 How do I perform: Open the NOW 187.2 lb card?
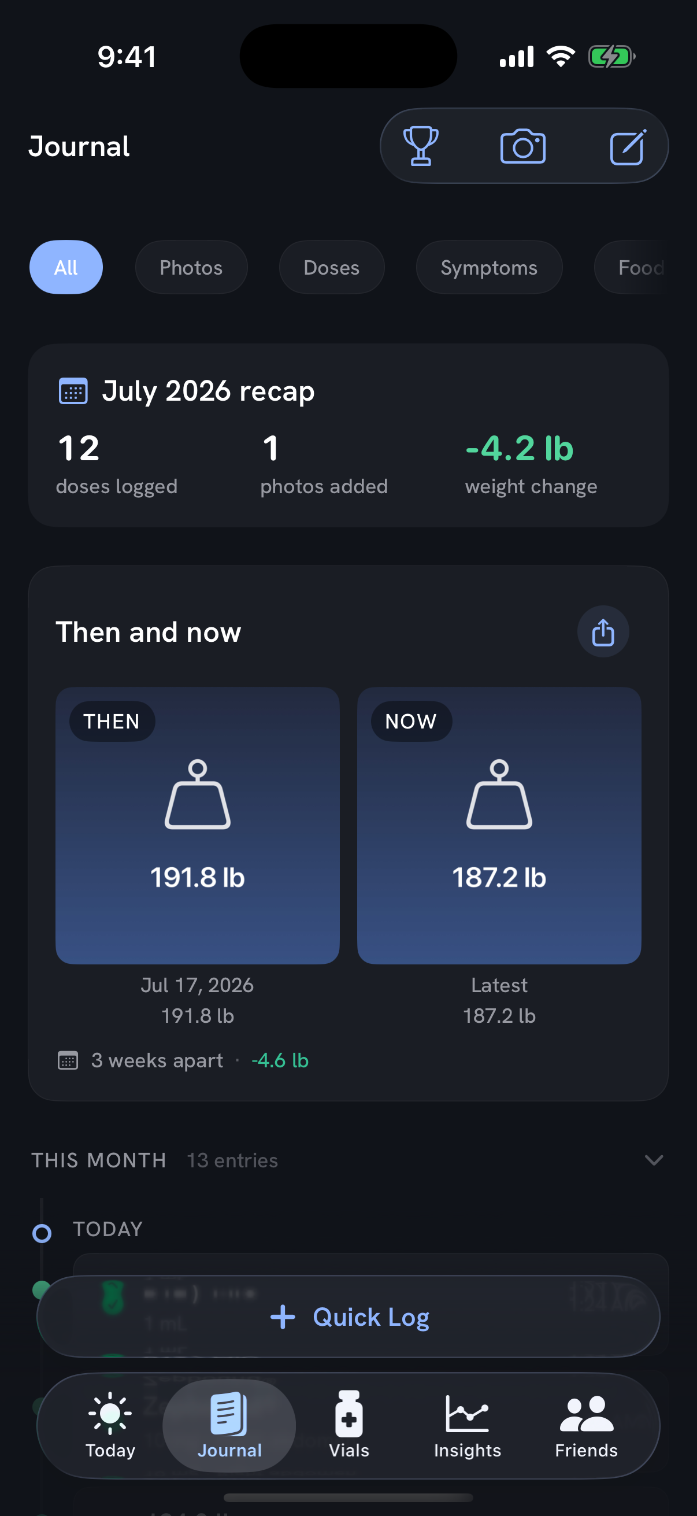pos(499,826)
